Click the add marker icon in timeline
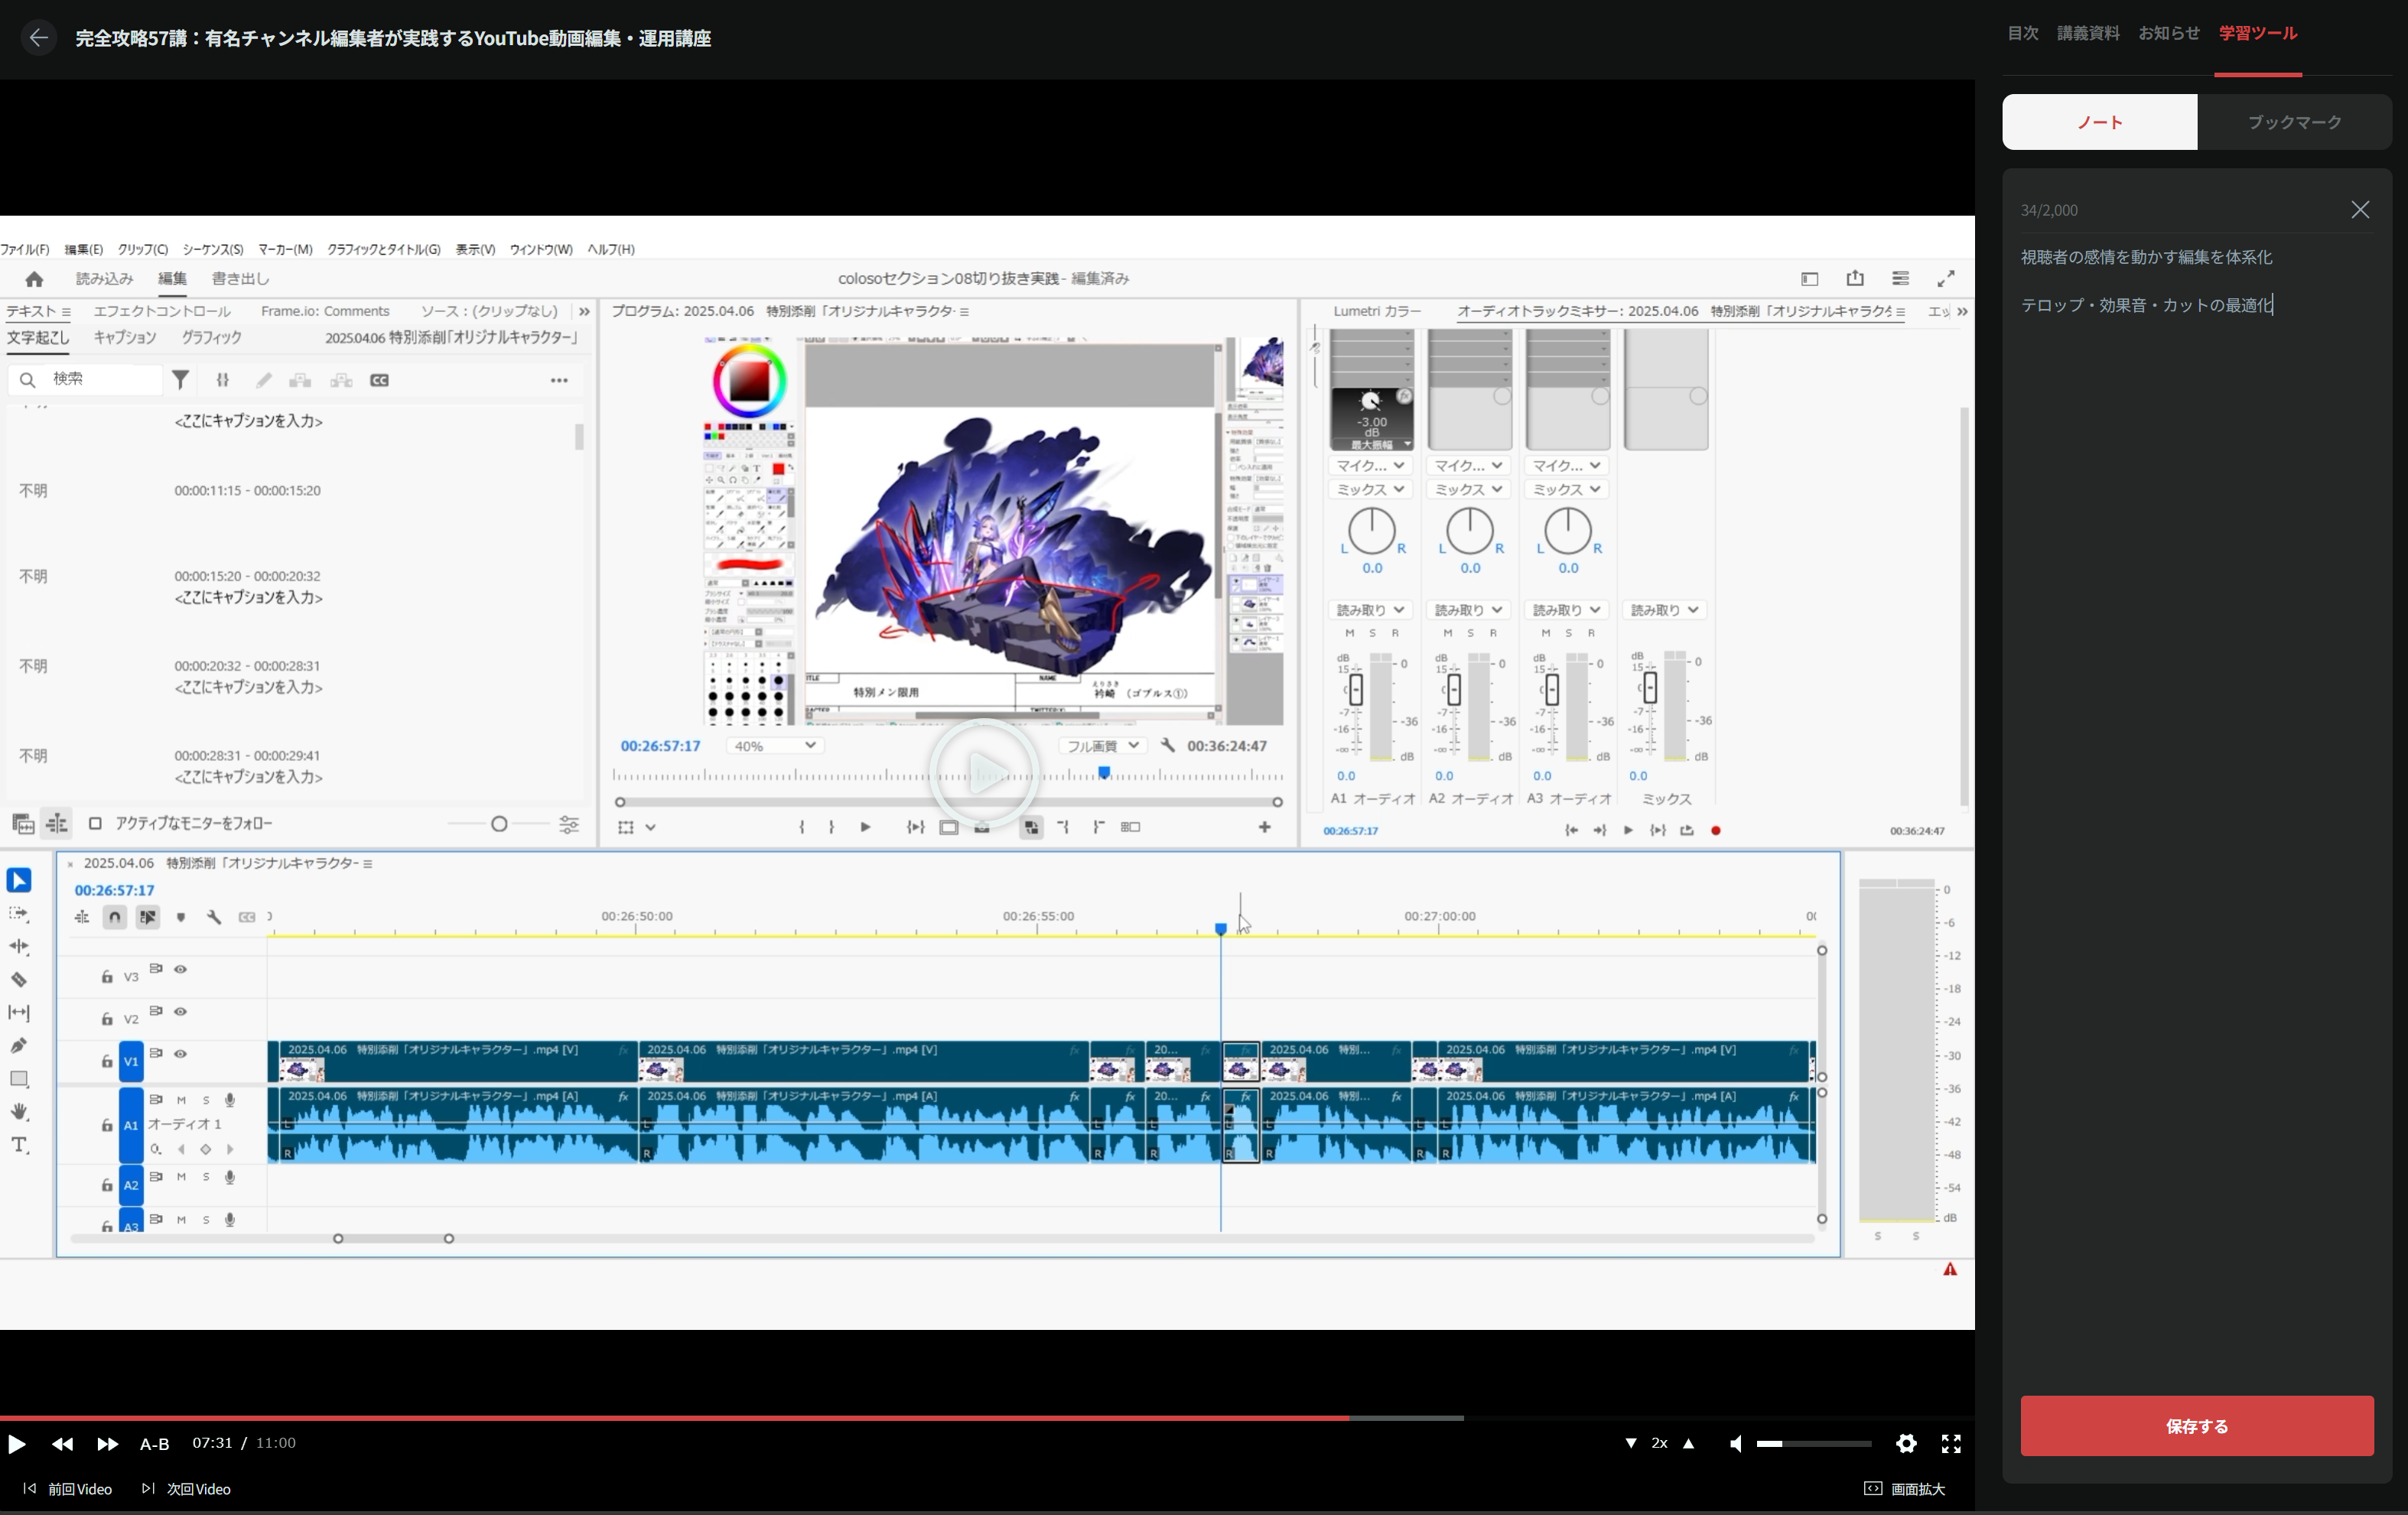This screenshot has height=1515, width=2408. coord(181,917)
